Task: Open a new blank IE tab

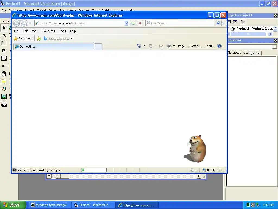Action: pyautogui.click(x=98, y=47)
